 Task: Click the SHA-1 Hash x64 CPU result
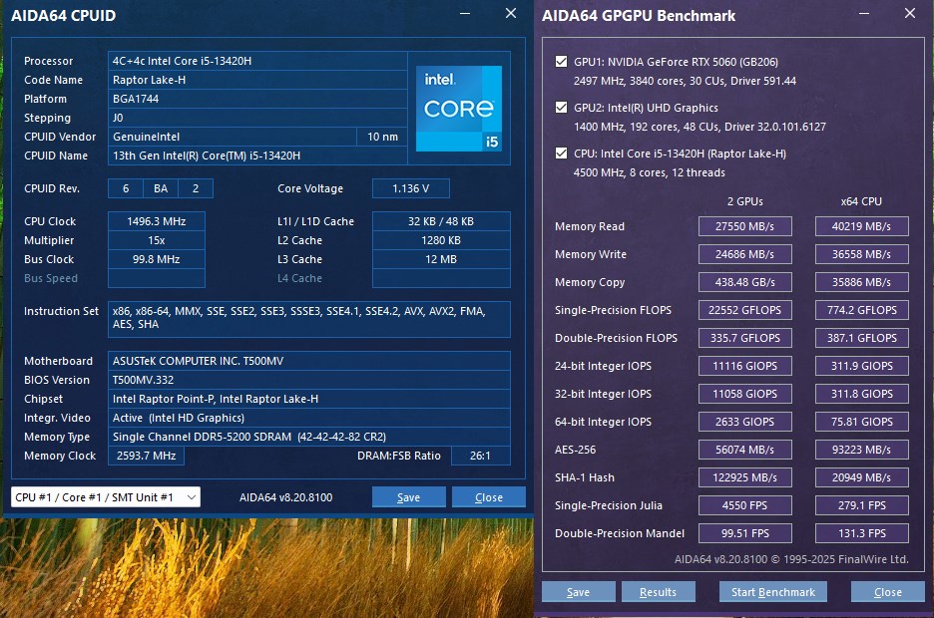click(862, 477)
